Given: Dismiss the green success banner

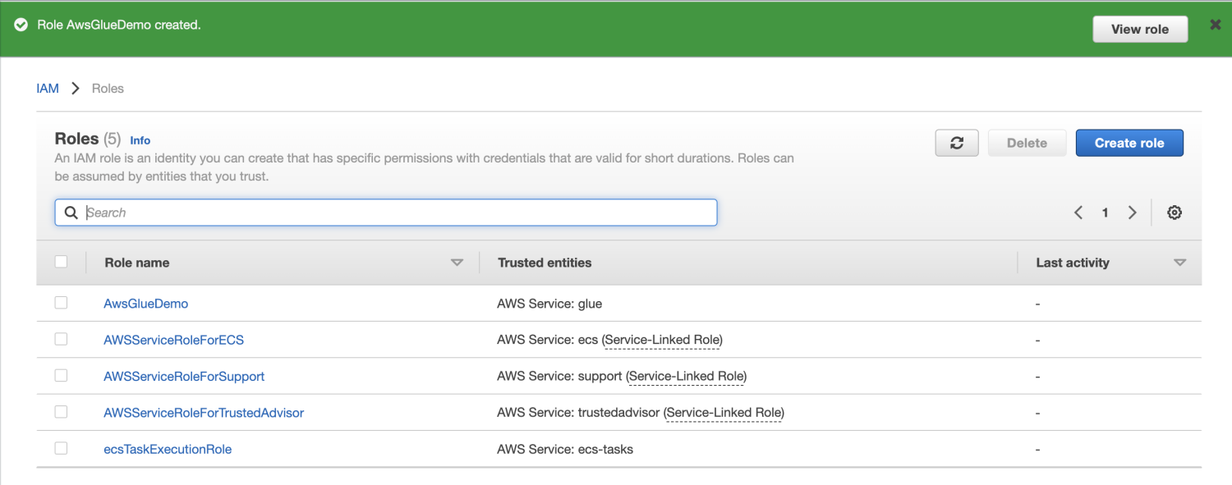Looking at the screenshot, I should [1215, 25].
